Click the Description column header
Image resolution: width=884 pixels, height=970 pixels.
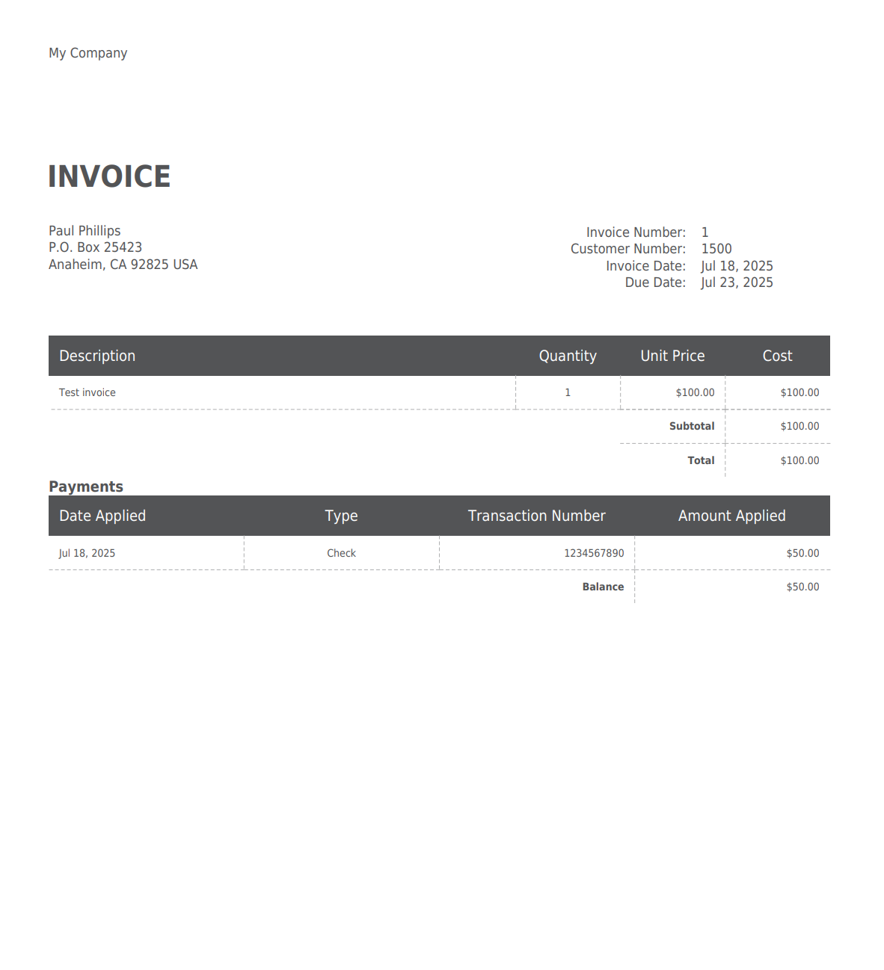coord(97,356)
